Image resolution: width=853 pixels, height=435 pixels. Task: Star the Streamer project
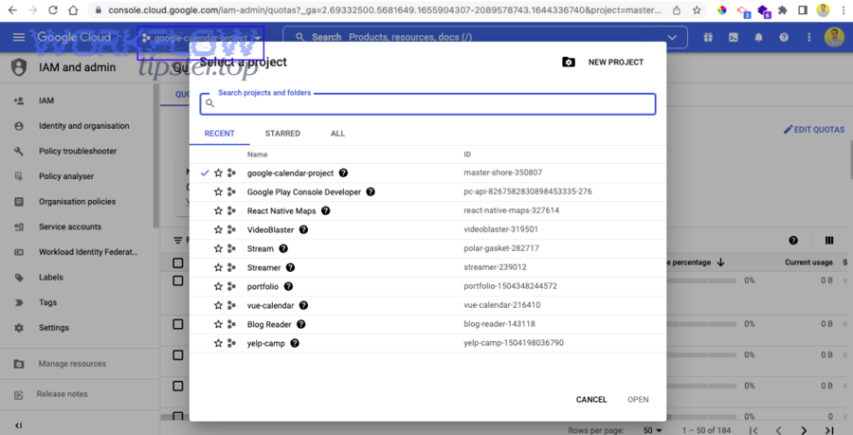tap(218, 267)
